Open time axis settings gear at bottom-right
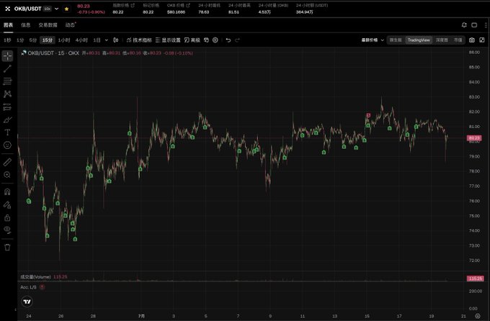Screen dimensions: 490x321 (478, 316)
